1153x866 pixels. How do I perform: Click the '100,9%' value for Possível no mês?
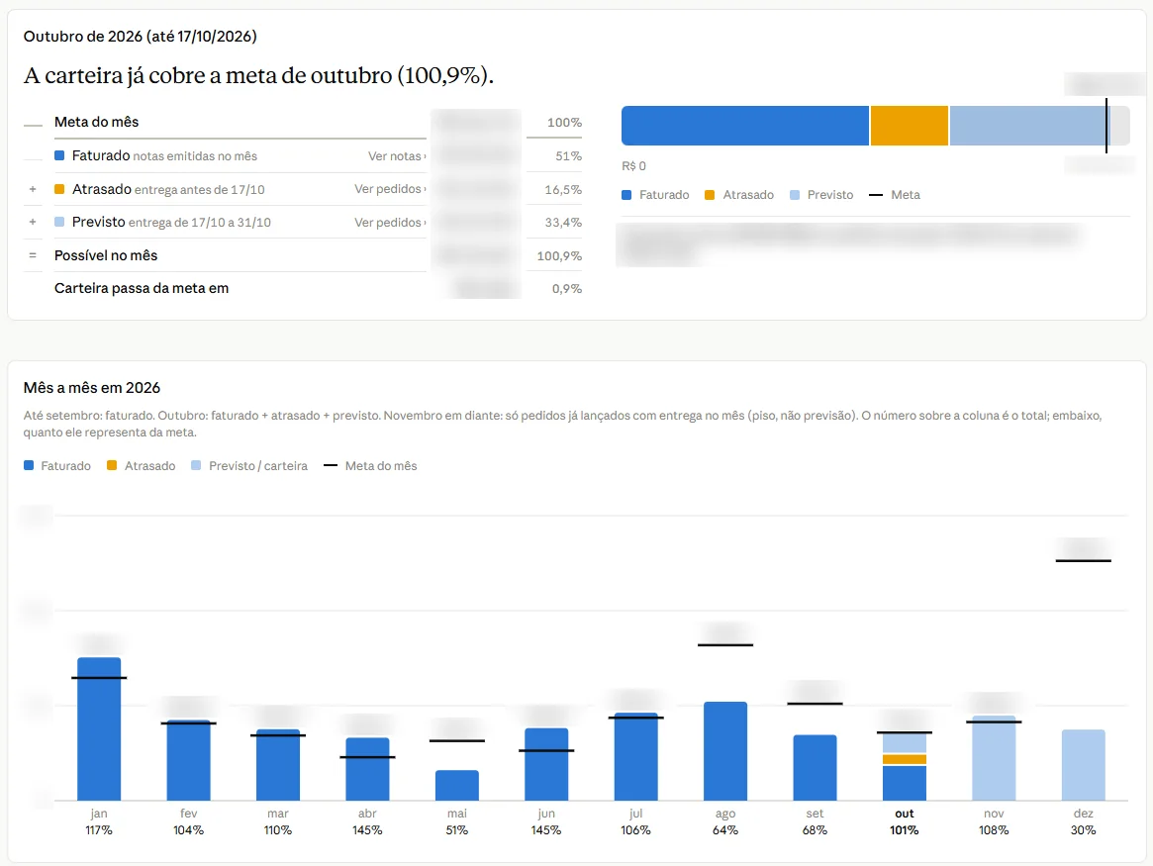pyautogui.click(x=559, y=255)
